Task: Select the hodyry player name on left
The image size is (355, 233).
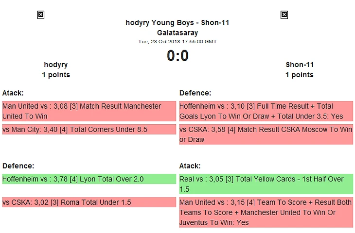Action: (56, 65)
